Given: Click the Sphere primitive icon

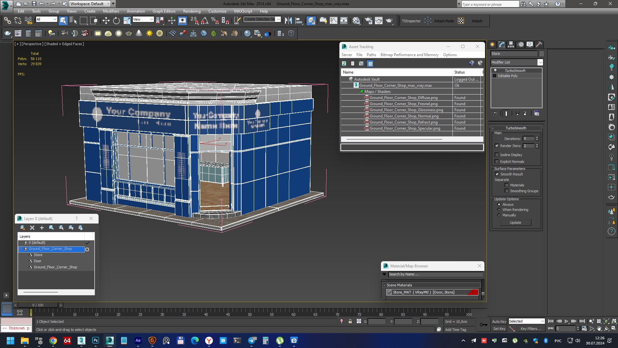Looking at the screenshot, I should 119,33.
